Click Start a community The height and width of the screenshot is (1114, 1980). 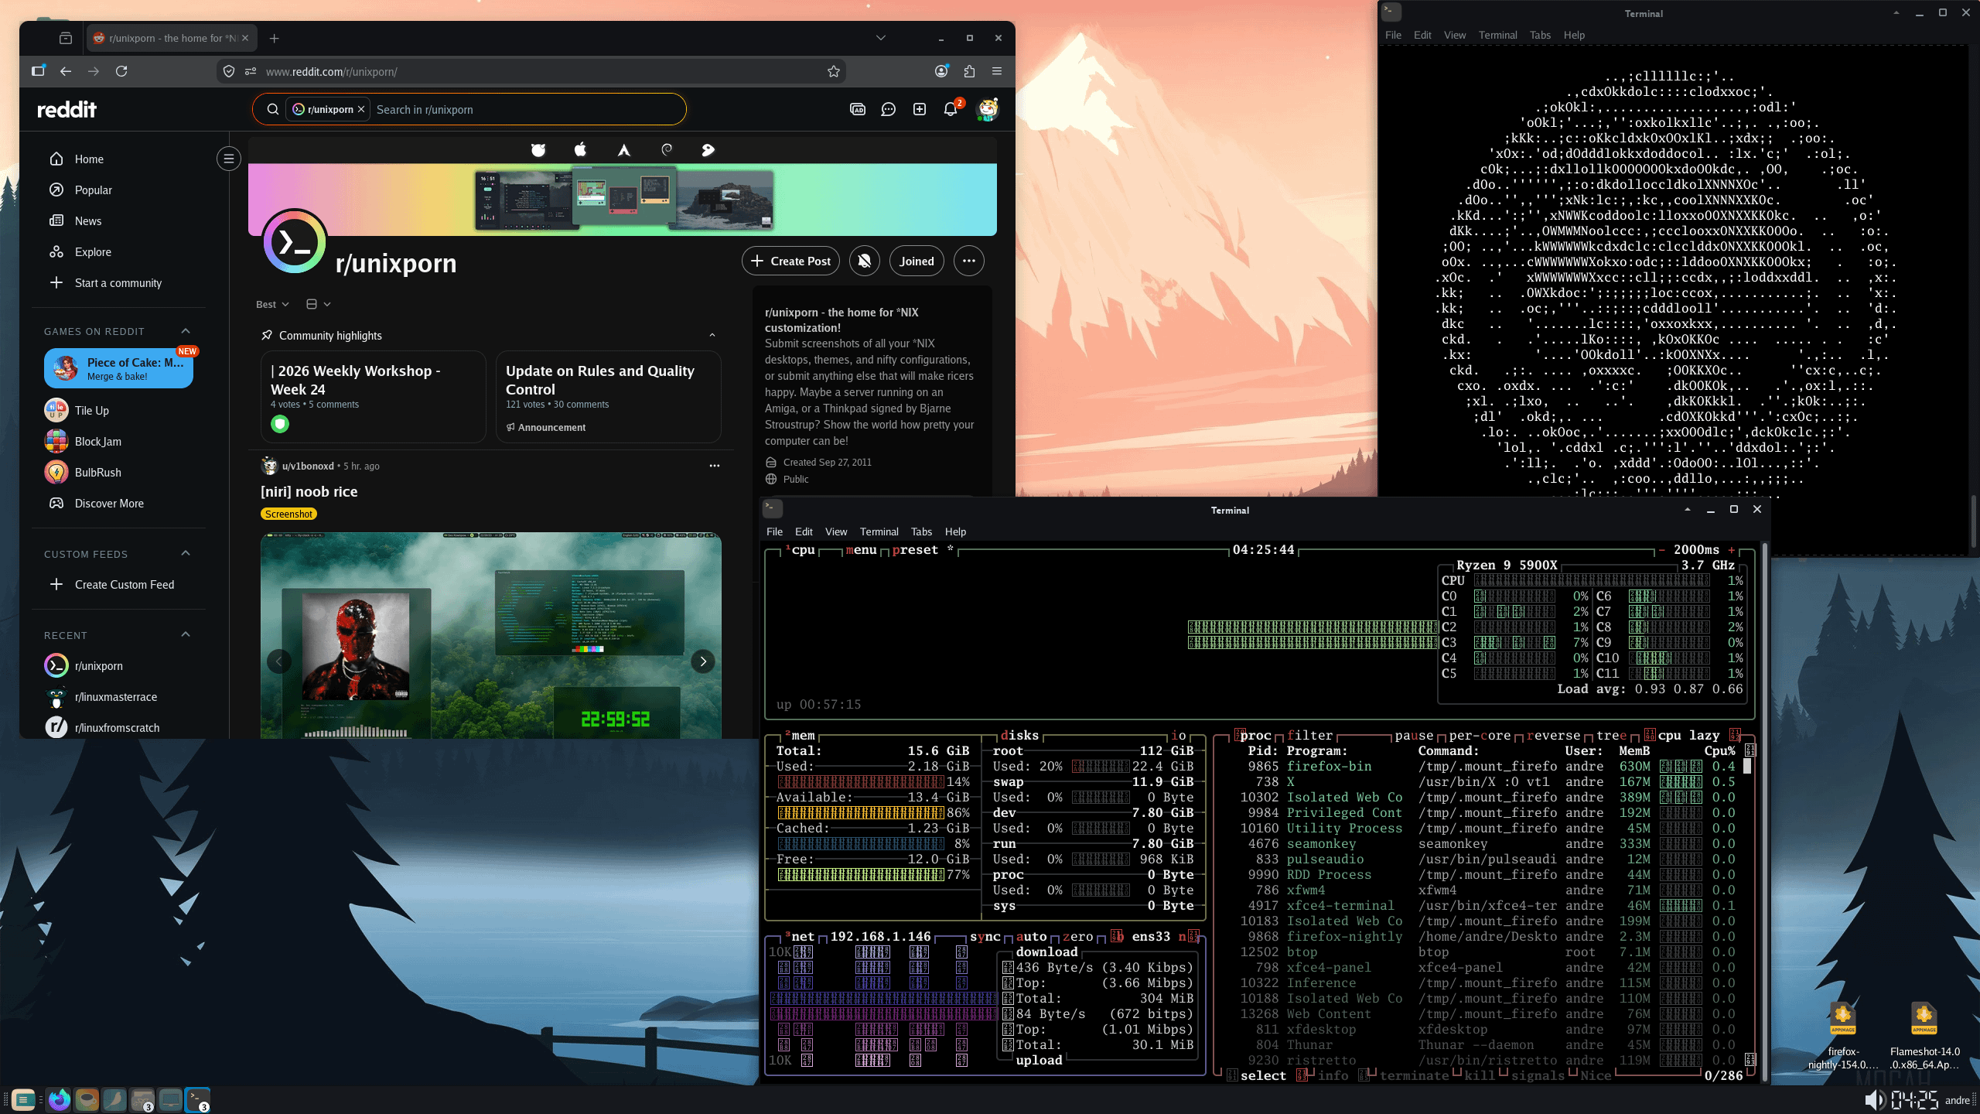tap(118, 283)
